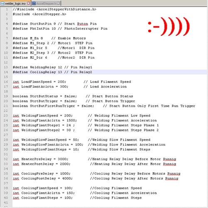Viewport: 208px width, 208px height.
Task: Click on 'StrtButFirstRunTriger' variable
Action: tap(52, 106)
